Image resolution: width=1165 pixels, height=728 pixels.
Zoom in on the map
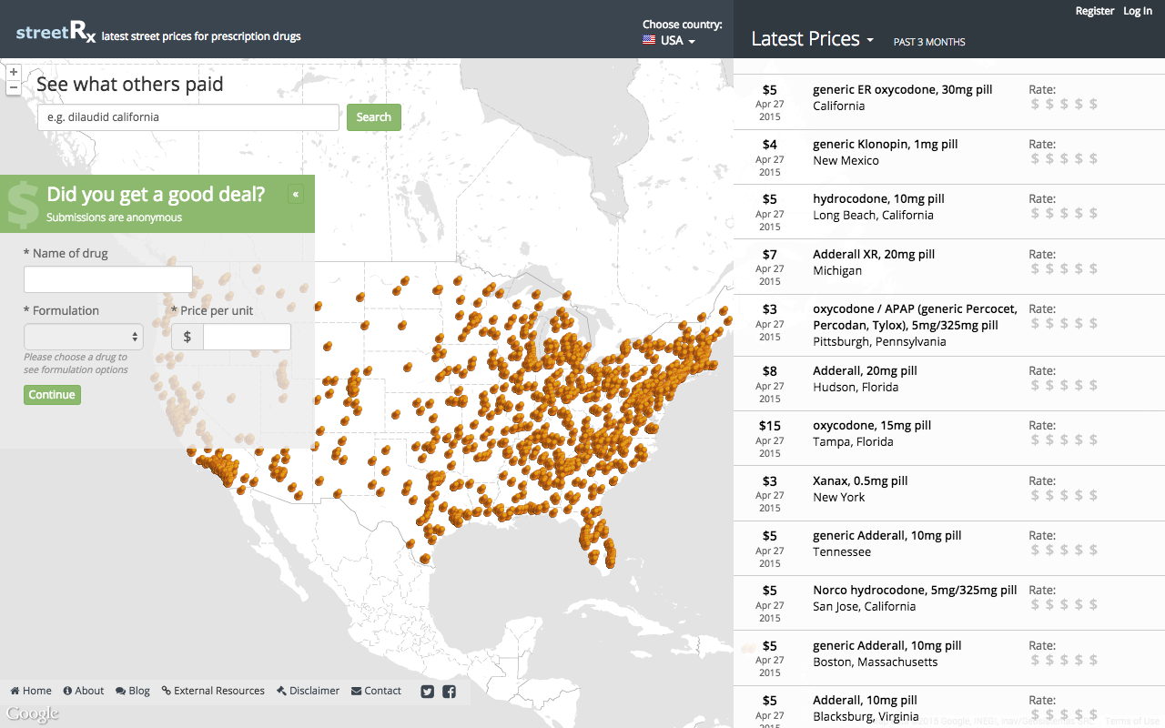click(x=13, y=72)
